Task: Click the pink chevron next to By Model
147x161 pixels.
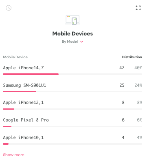Action: click(x=81, y=42)
